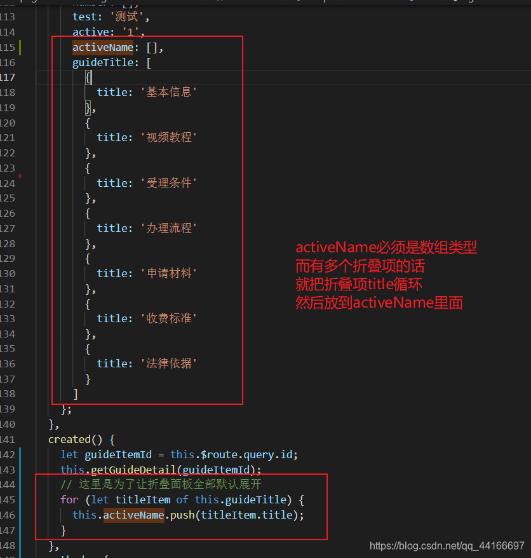Click line number 117
531x558 pixels.
[8, 77]
